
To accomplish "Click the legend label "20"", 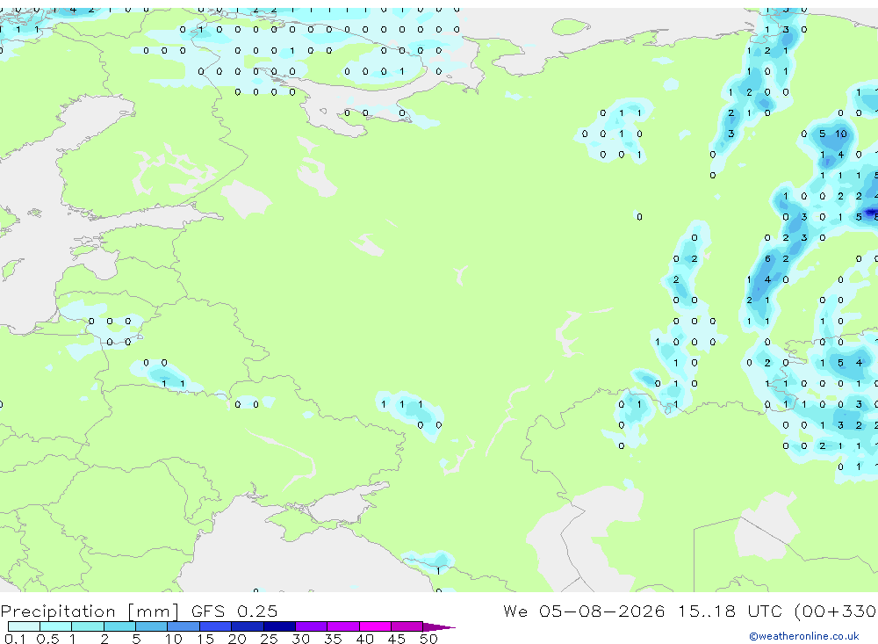I will tap(237, 639).
